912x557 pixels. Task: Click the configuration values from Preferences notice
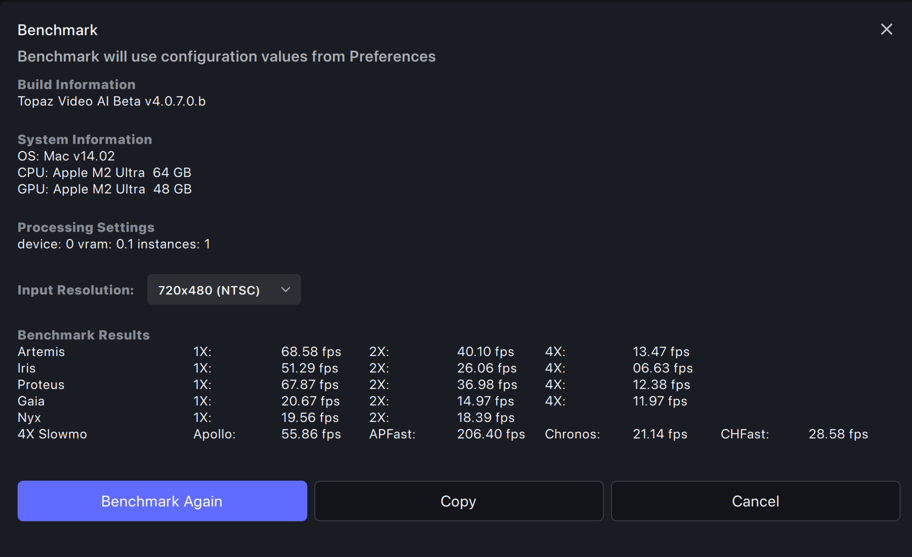click(226, 57)
